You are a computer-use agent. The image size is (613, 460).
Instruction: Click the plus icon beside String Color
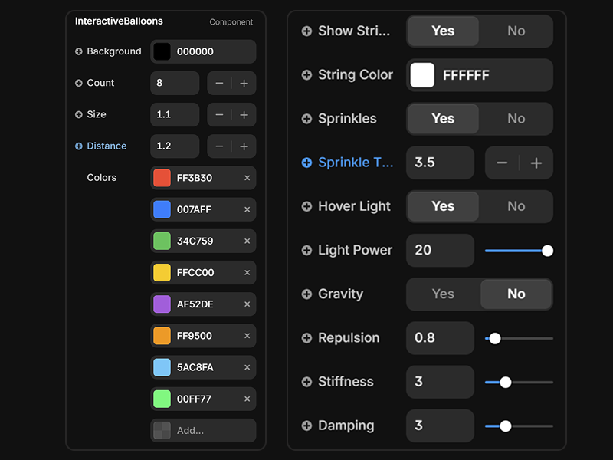click(x=306, y=75)
